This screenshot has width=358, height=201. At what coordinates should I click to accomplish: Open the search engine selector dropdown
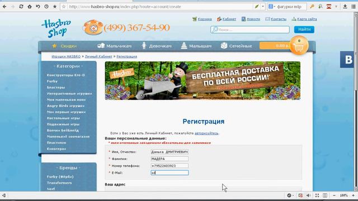pos(272,7)
